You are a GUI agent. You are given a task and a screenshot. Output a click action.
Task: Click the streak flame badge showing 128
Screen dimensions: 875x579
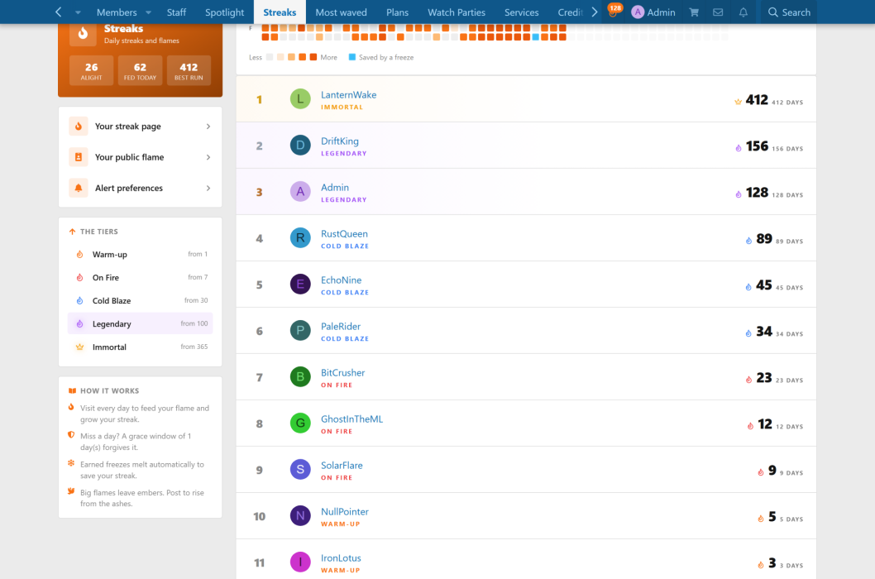pyautogui.click(x=614, y=9)
